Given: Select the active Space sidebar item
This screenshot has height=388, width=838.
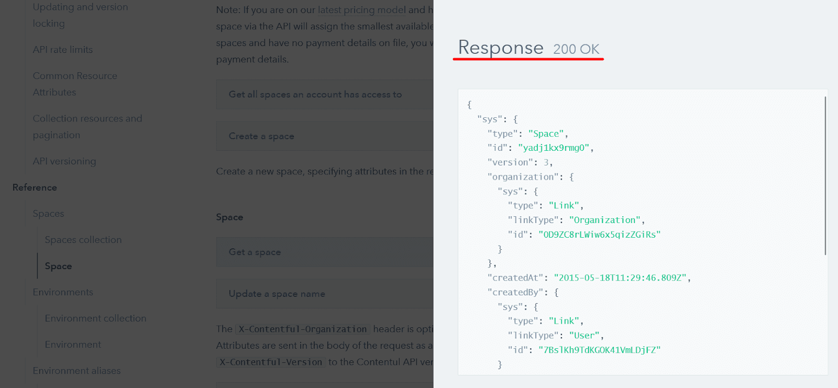Looking at the screenshot, I should tap(58, 266).
